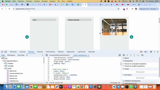Reload the page
This screenshot has width=160, height=90.
(9, 9)
